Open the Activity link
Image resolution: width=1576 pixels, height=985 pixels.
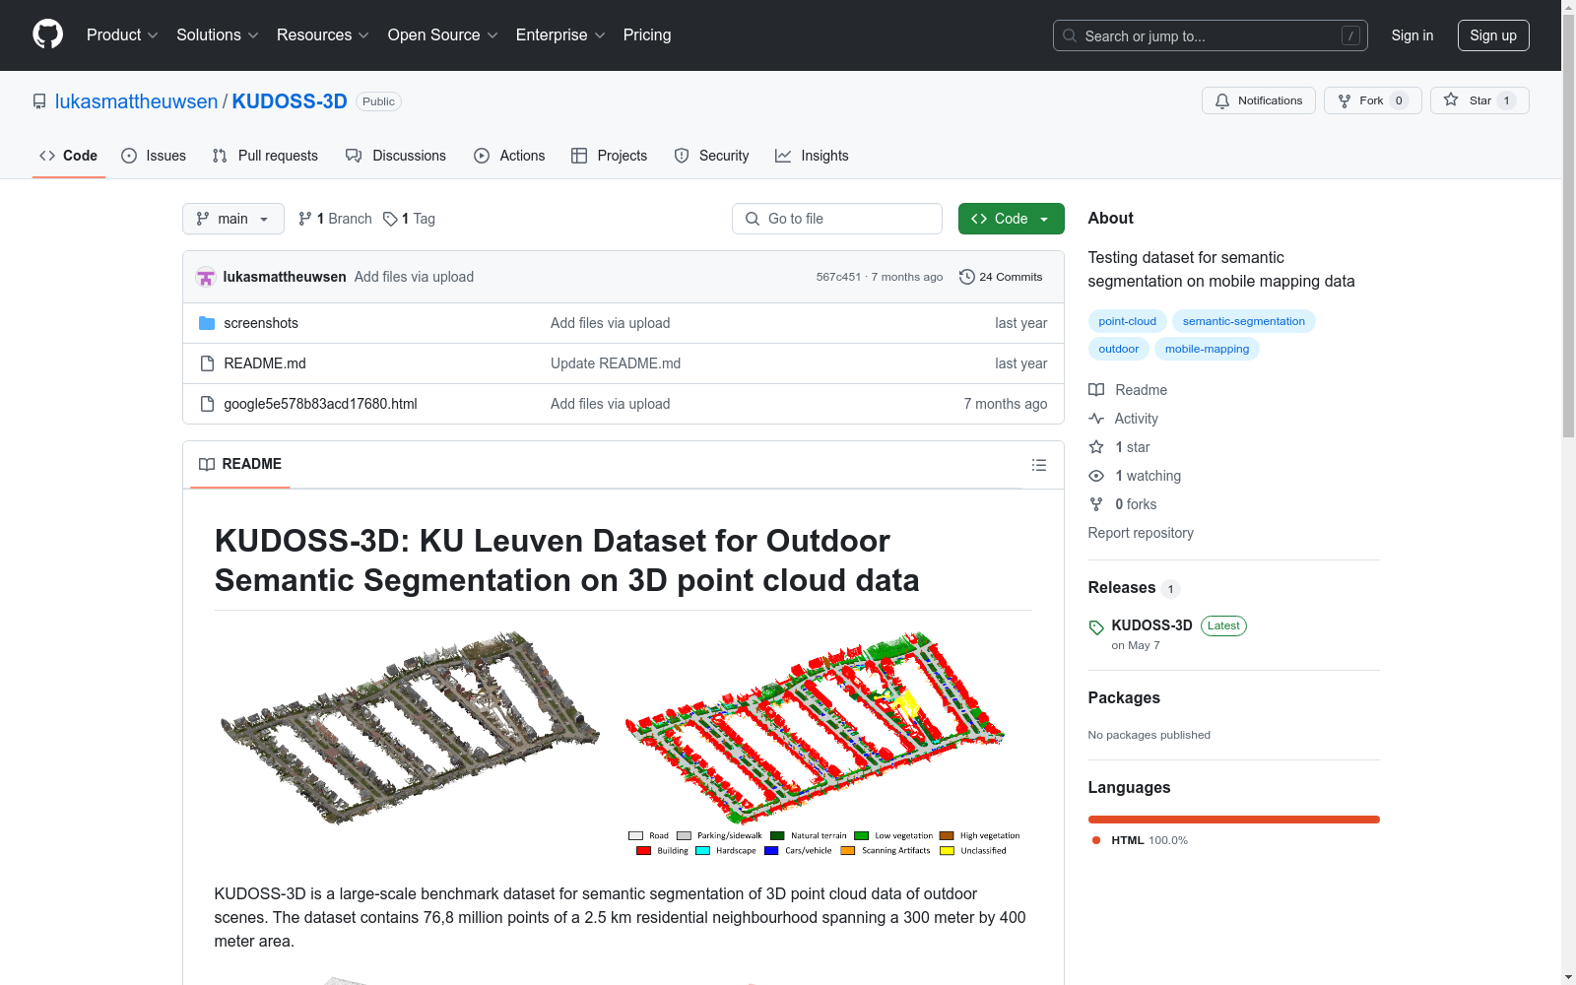point(1123,419)
